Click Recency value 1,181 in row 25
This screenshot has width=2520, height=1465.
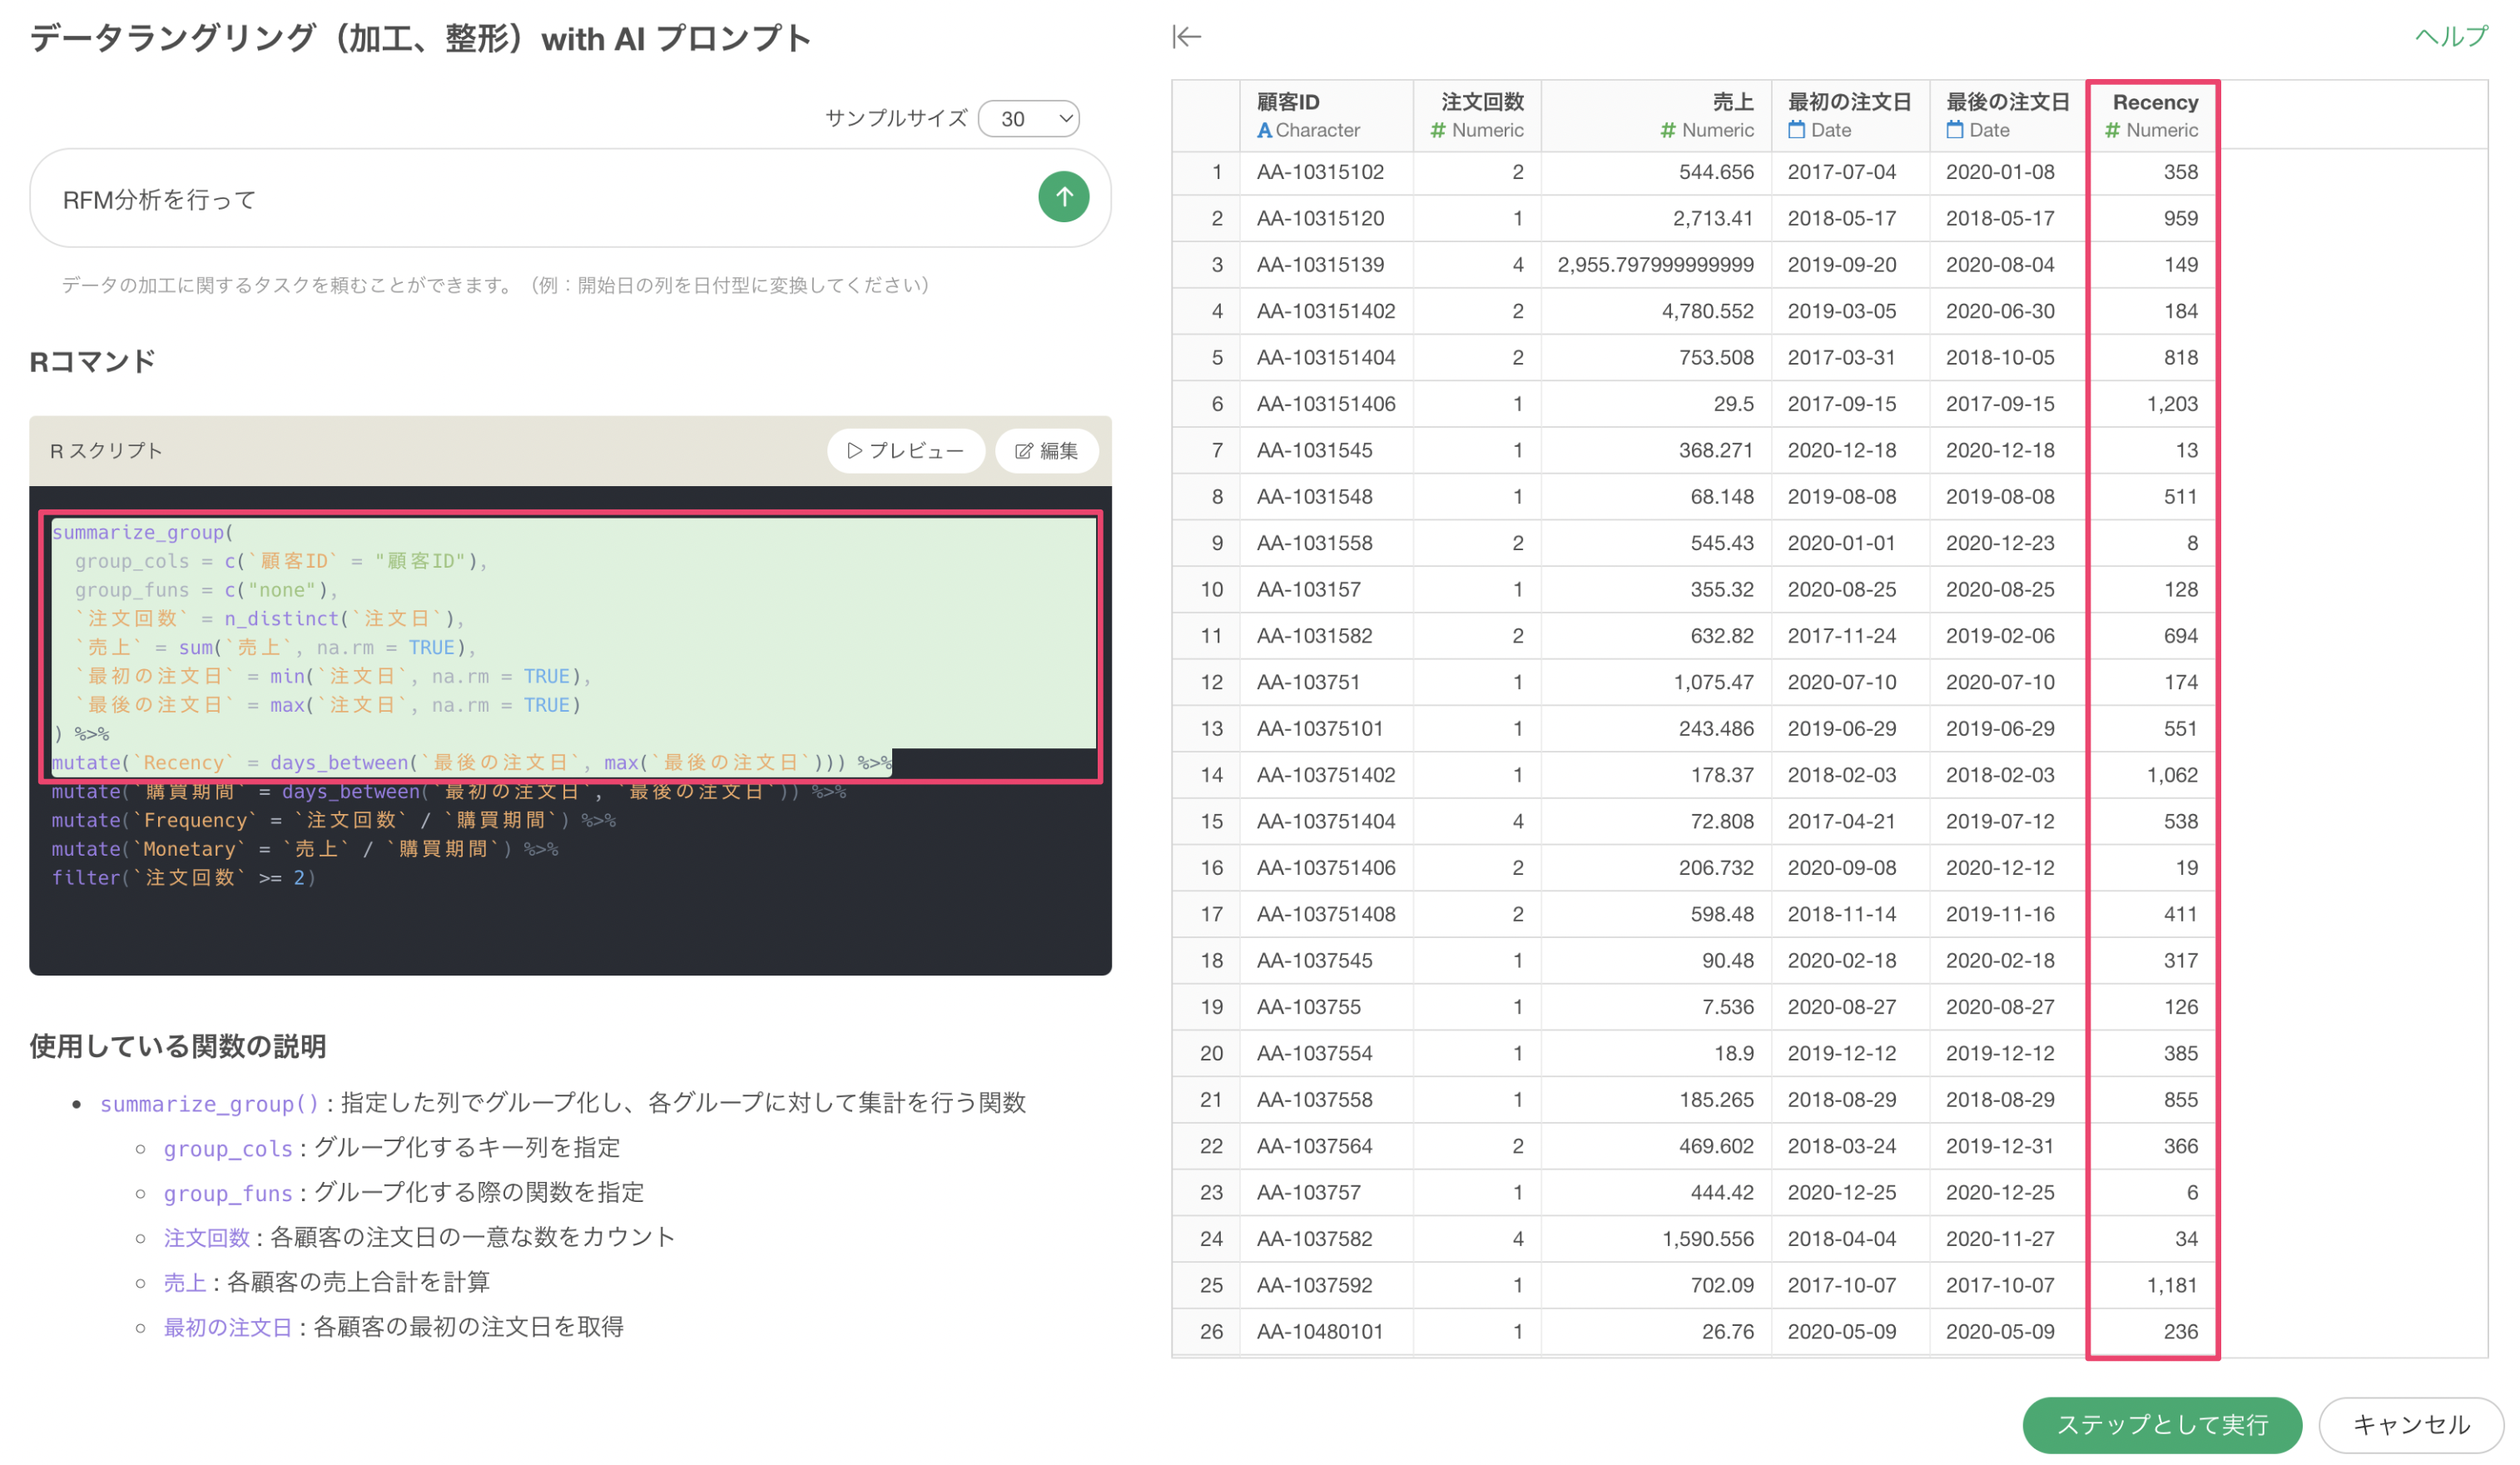pos(2171,1285)
